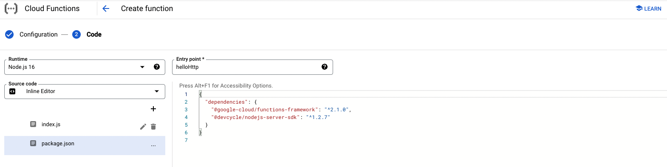This screenshot has height=167, width=667.
Task: Select the package.json file
Action: pyautogui.click(x=85, y=145)
